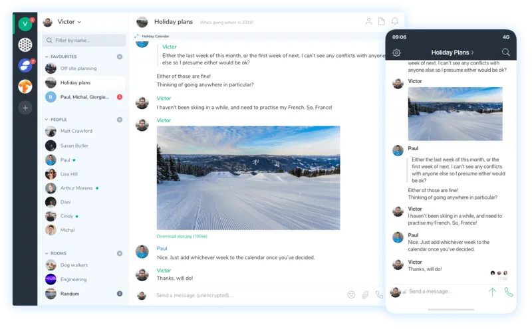Collapse the People section
532x329 pixels.
click(46, 120)
